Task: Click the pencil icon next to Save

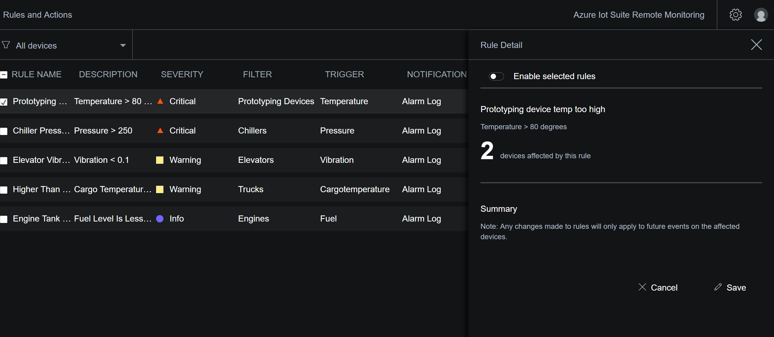Action: pos(718,287)
